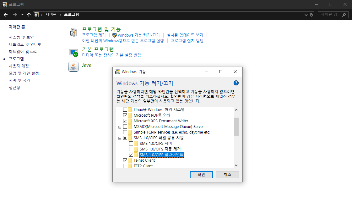
Task: Click 미디어 또는 장치의 기본 설정 변경
Action: (x=111, y=55)
